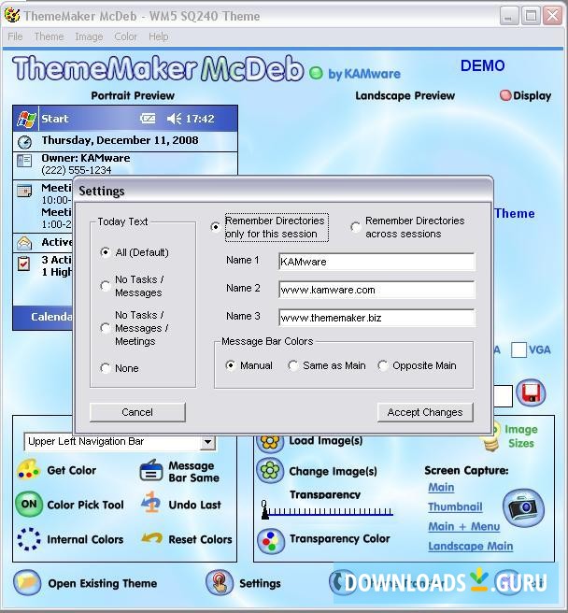The width and height of the screenshot is (568, 613).
Task: Click the red Display indicator icon
Action: click(505, 95)
